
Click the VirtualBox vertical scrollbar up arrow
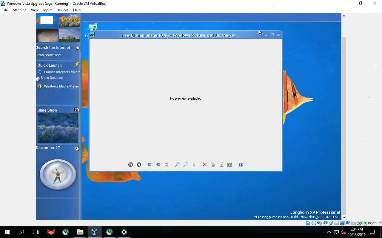344,15
